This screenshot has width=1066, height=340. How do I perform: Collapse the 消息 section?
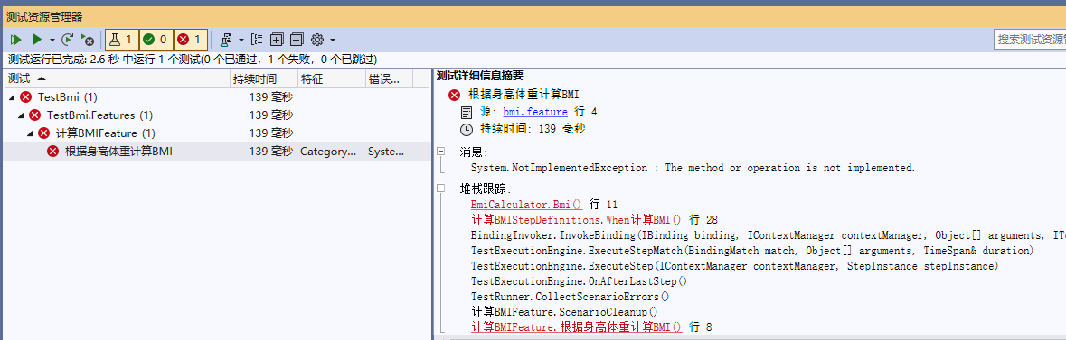[440, 152]
